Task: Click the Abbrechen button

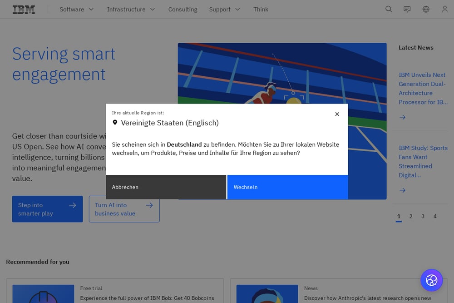Action: click(166, 187)
